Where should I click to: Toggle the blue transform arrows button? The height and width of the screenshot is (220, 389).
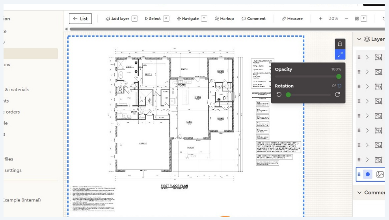point(340,54)
